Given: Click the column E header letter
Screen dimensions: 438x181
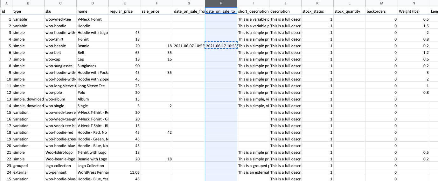Looking at the screenshot, I should tap(124, 3).
